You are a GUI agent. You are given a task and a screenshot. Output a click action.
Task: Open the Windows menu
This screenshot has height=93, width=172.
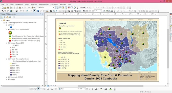pos(63,4)
